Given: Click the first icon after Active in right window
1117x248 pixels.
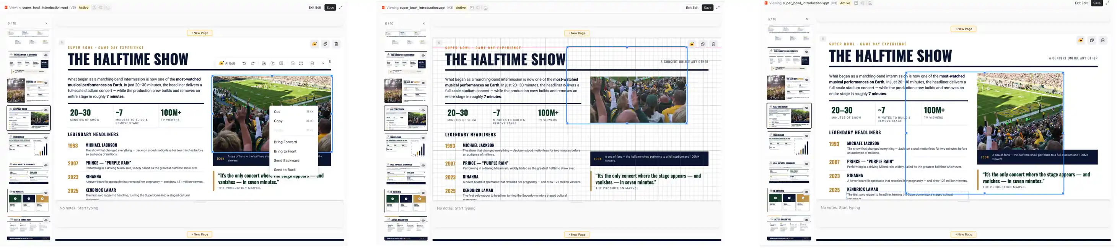Looking at the screenshot, I should click(x=856, y=3).
